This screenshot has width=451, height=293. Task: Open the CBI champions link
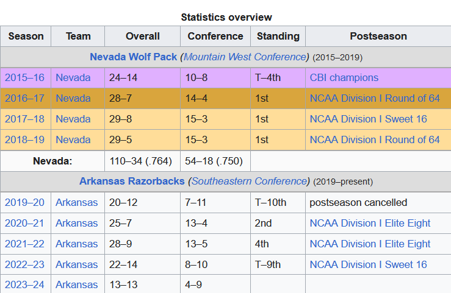coord(344,77)
